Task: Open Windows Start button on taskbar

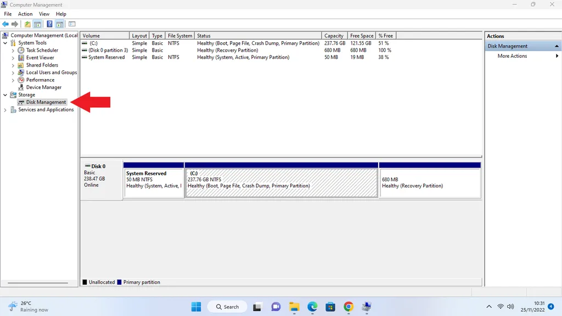Action: coord(196,307)
